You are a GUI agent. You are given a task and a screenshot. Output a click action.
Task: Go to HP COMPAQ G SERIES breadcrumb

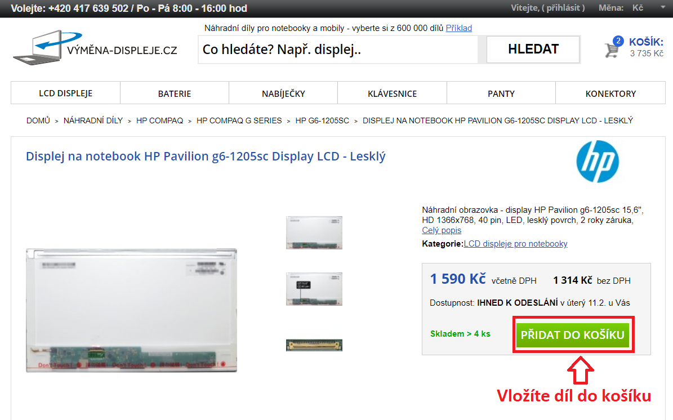(239, 120)
